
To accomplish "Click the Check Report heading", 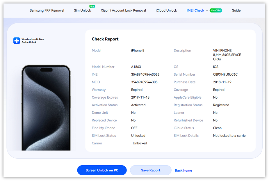I will pos(105,39).
